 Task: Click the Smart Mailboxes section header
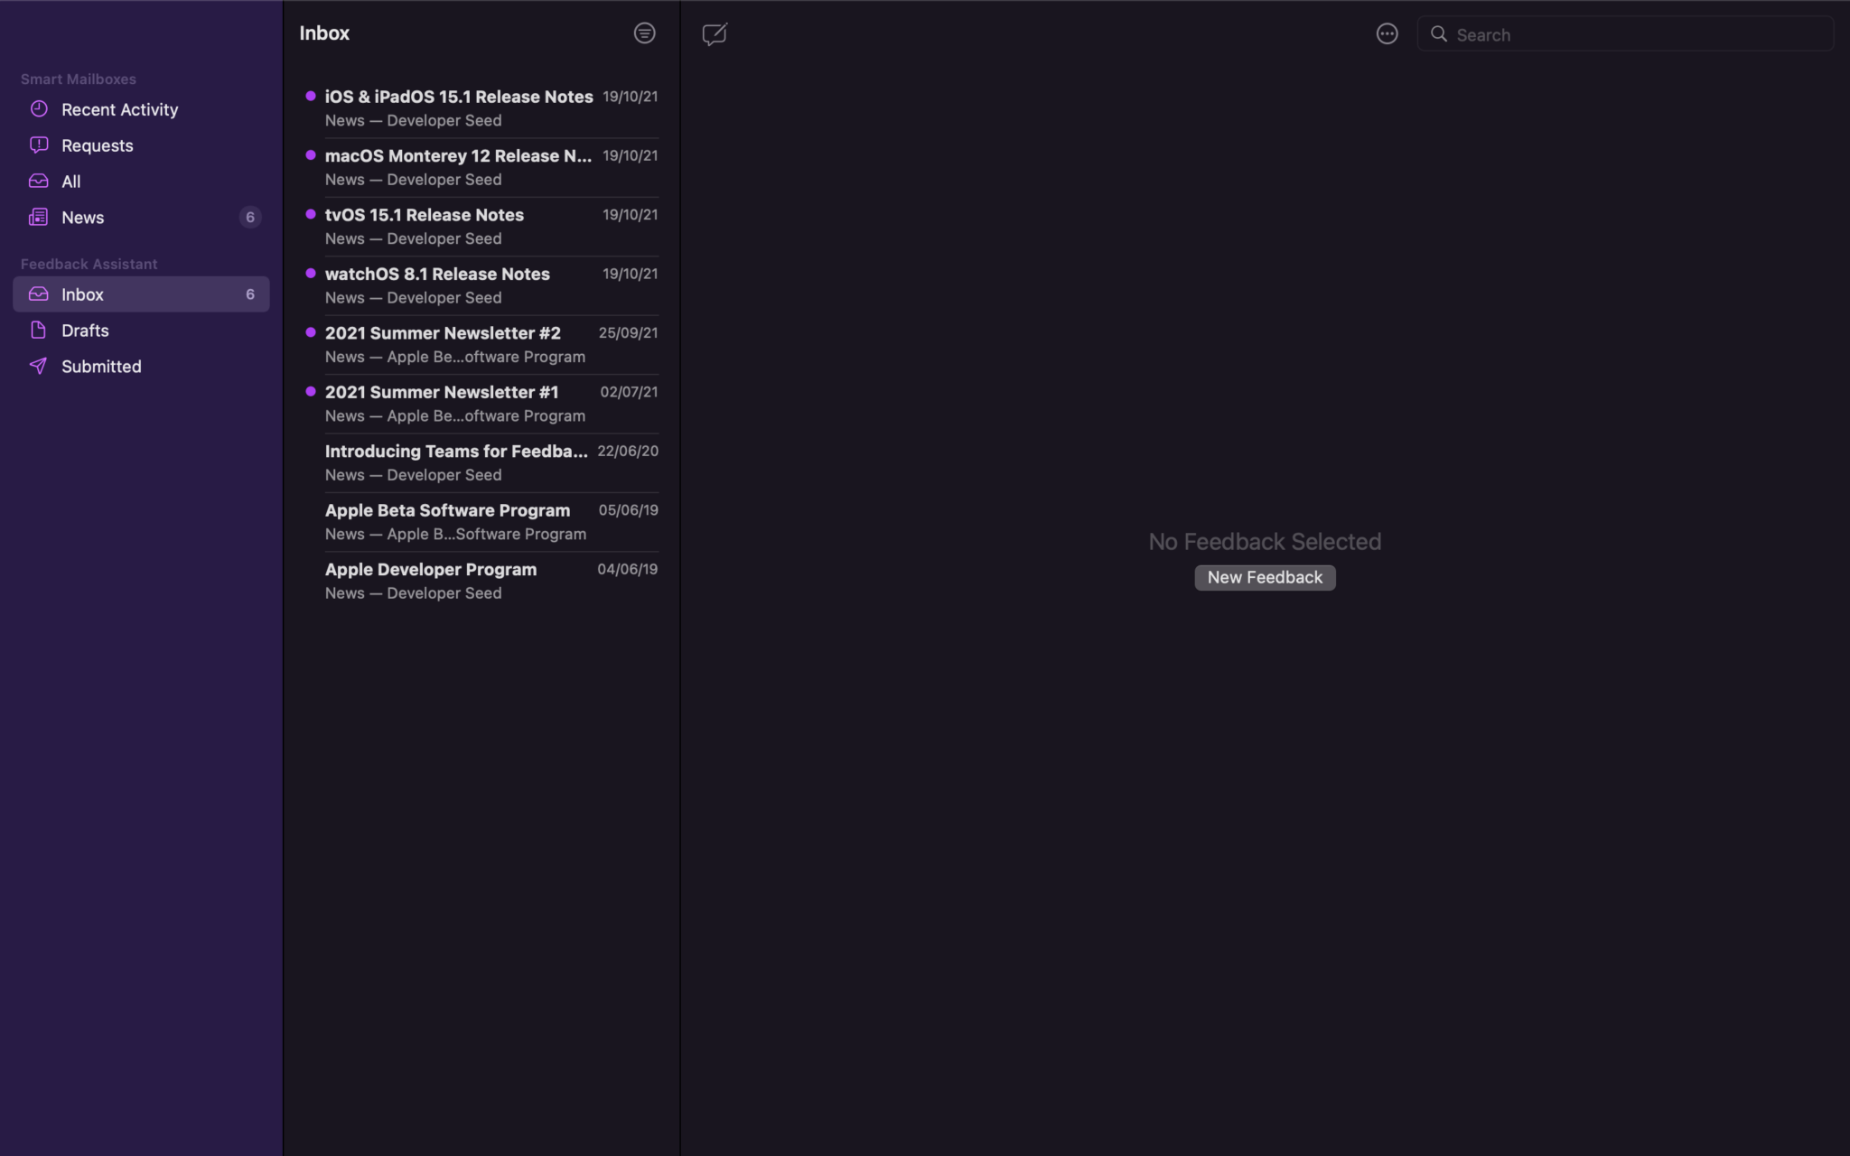click(x=79, y=79)
